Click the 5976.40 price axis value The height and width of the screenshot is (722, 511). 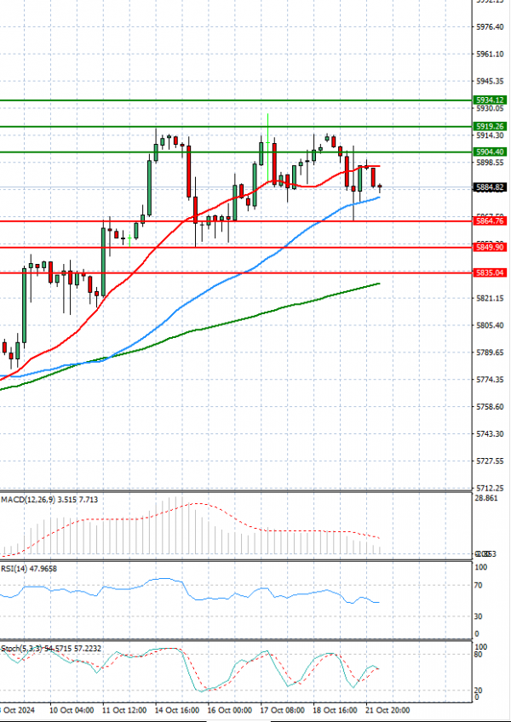(491, 27)
